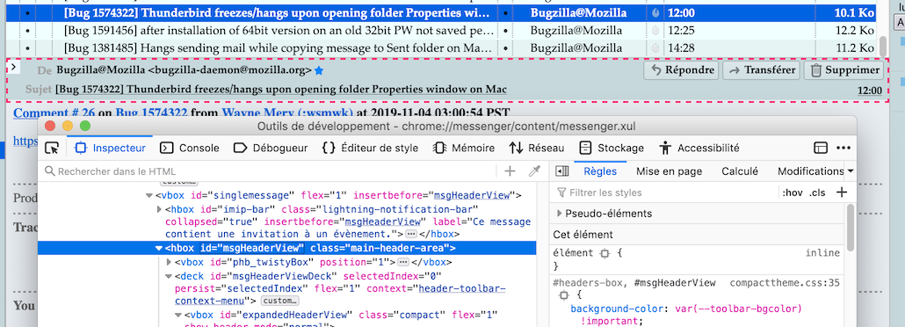
Task: Click the selector highlighter icon beside 'élément'
Action: [x=605, y=253]
